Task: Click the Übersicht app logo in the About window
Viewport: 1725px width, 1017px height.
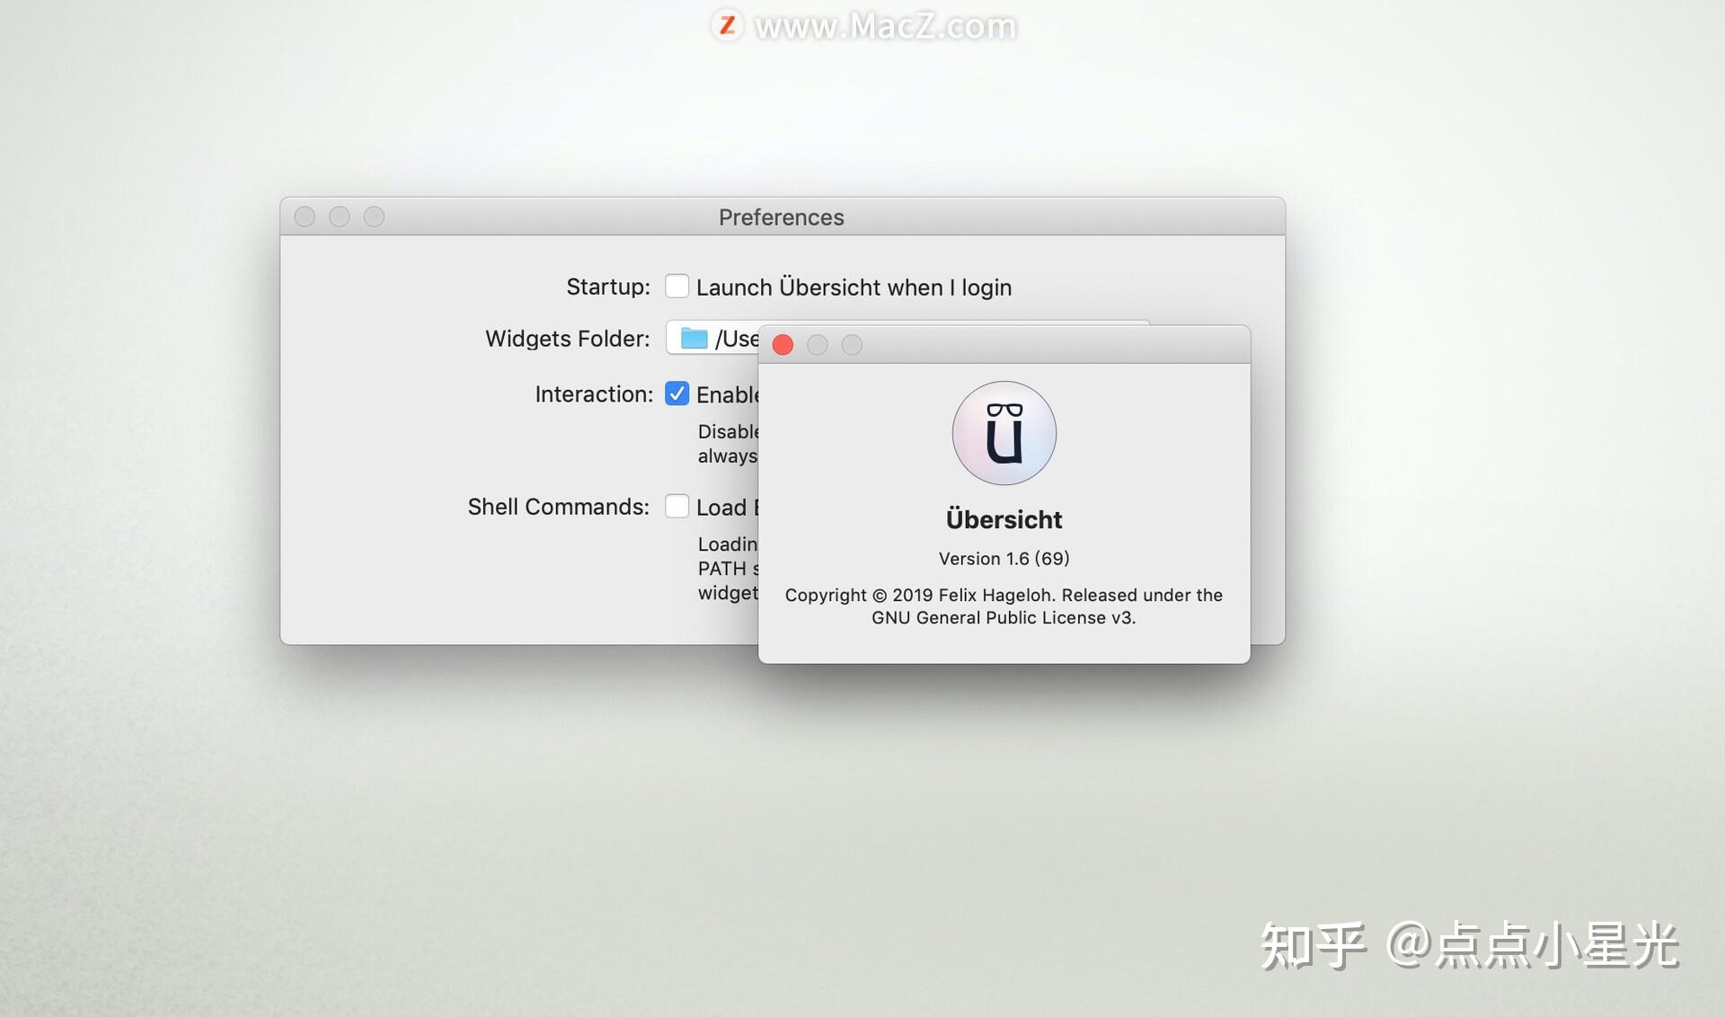Action: click(1004, 432)
